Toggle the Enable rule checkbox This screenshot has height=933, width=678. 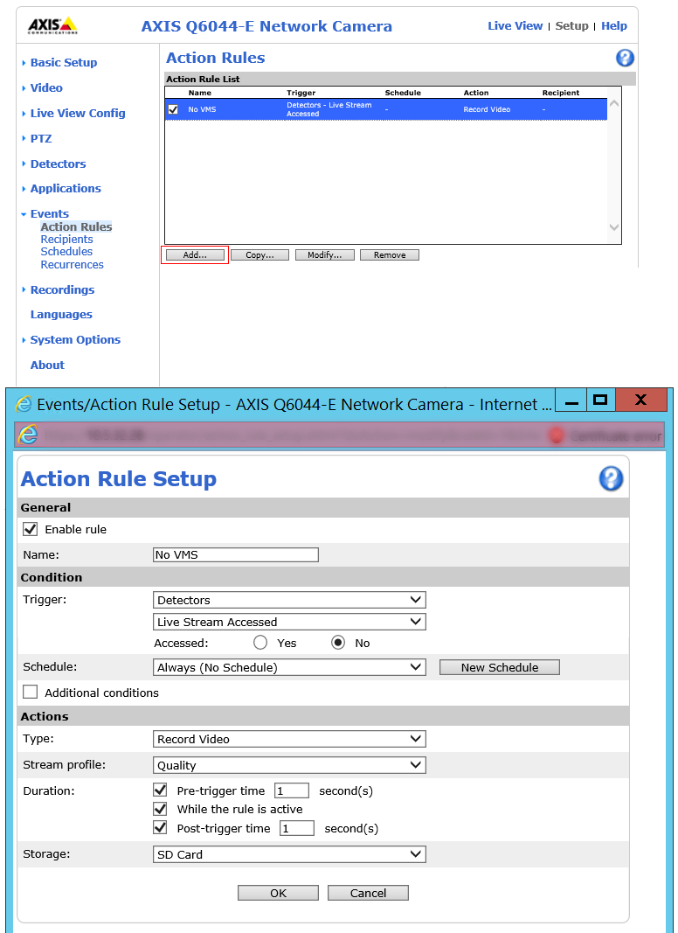click(31, 529)
